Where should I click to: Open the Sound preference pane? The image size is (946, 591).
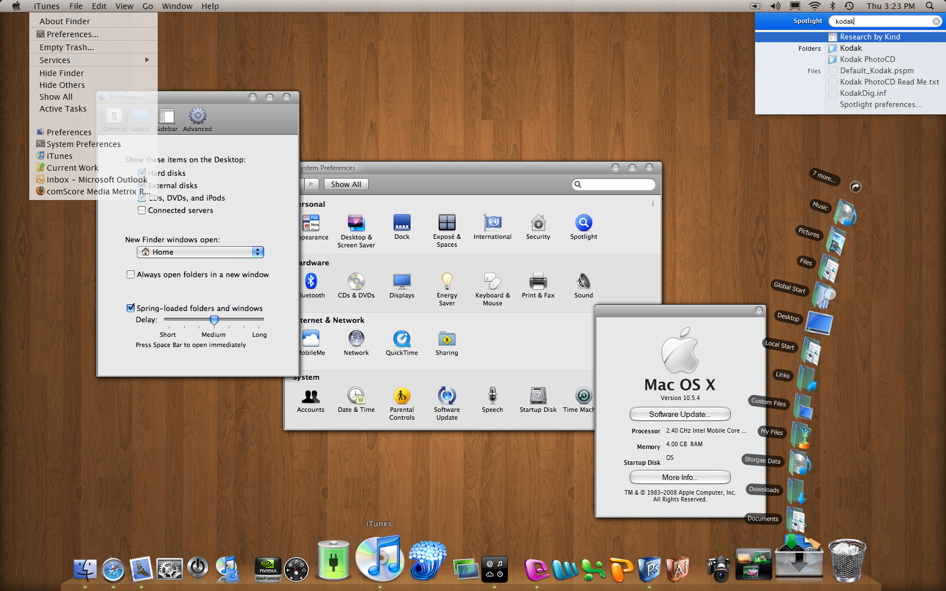tap(584, 286)
